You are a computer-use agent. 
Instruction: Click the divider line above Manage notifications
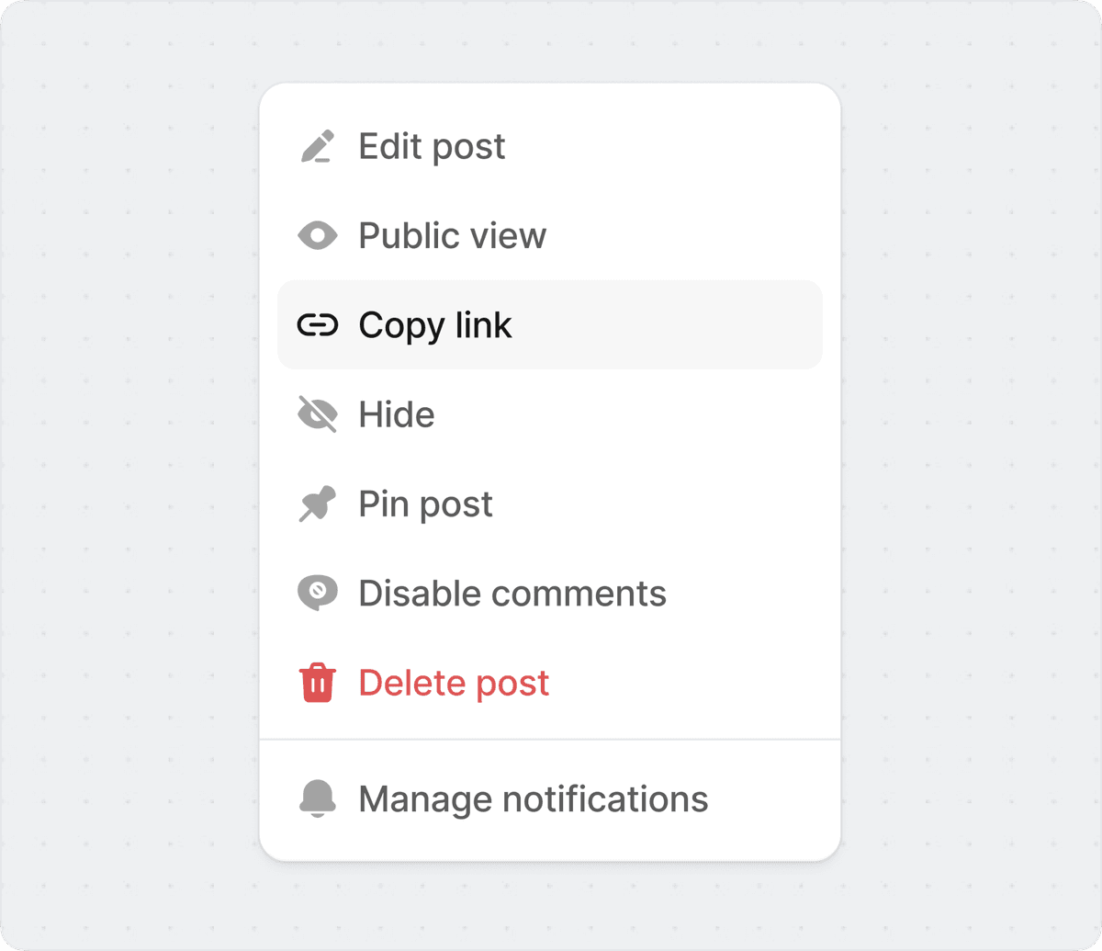pyautogui.click(x=550, y=739)
